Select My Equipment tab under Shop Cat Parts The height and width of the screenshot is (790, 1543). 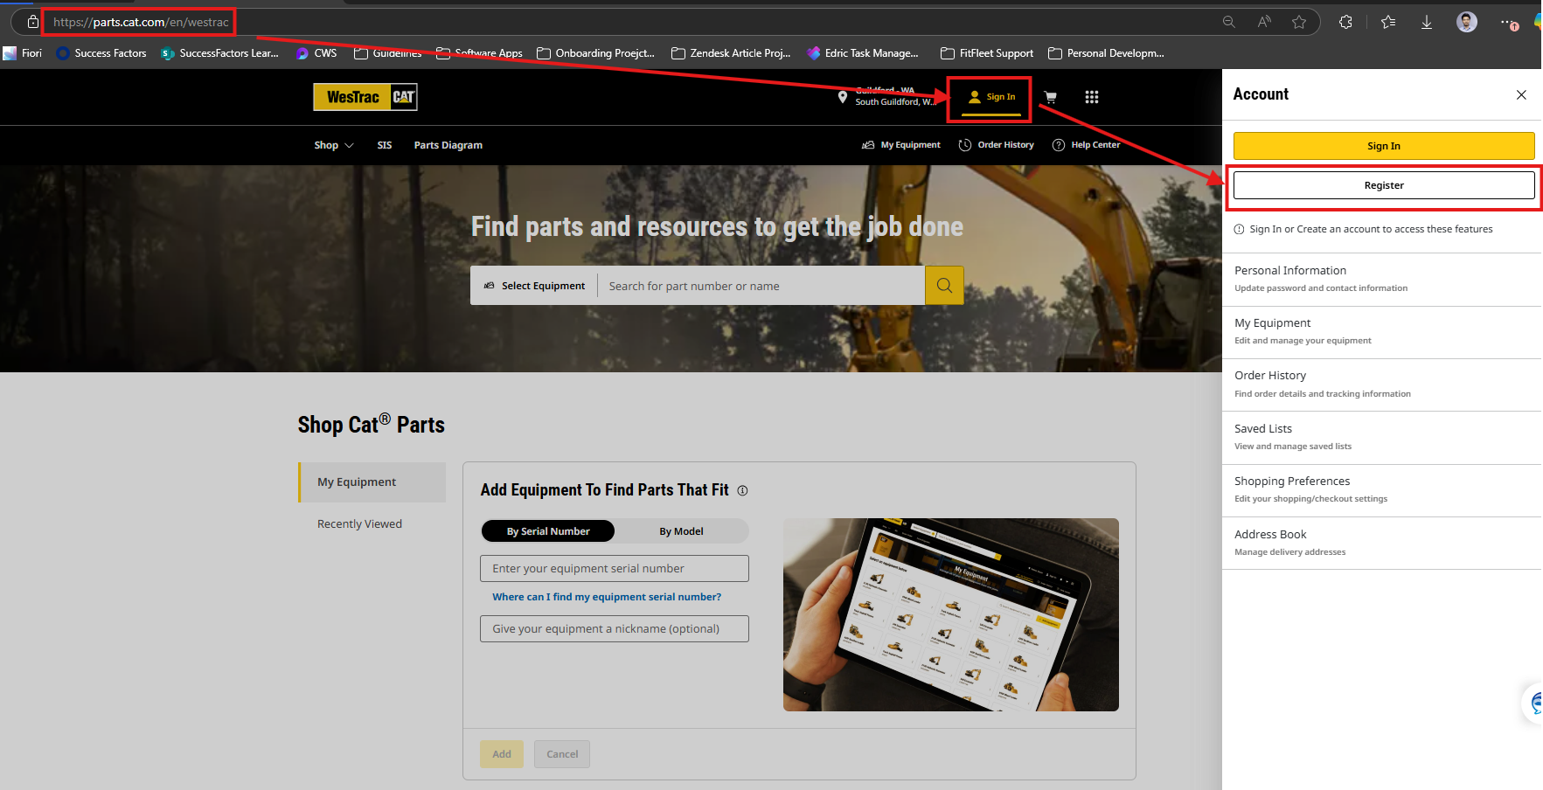[372, 482]
